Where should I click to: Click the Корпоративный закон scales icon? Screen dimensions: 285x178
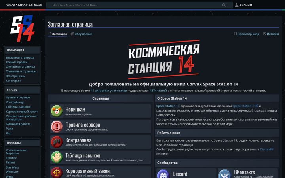coord(57,172)
